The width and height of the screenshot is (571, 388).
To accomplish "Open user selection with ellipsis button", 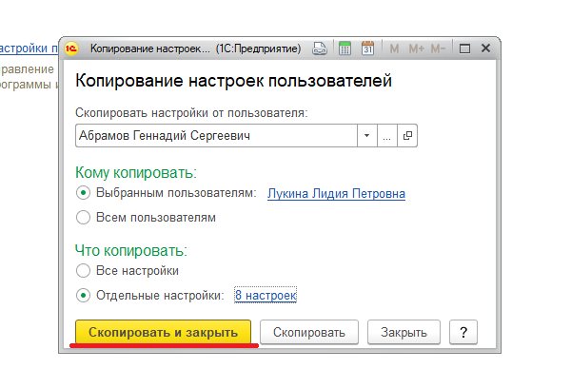I will [387, 136].
